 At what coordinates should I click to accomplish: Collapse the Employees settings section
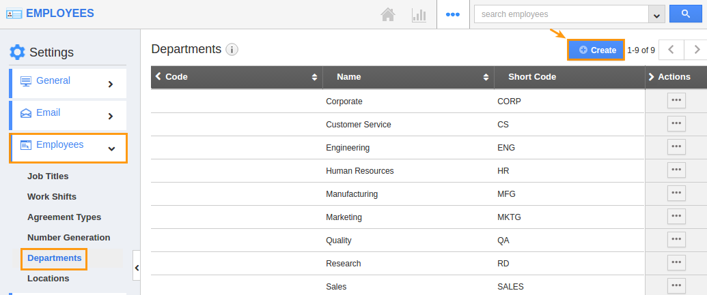point(68,148)
